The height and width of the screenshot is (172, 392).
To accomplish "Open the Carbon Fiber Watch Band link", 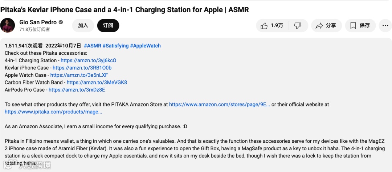I will pos(97,82).
